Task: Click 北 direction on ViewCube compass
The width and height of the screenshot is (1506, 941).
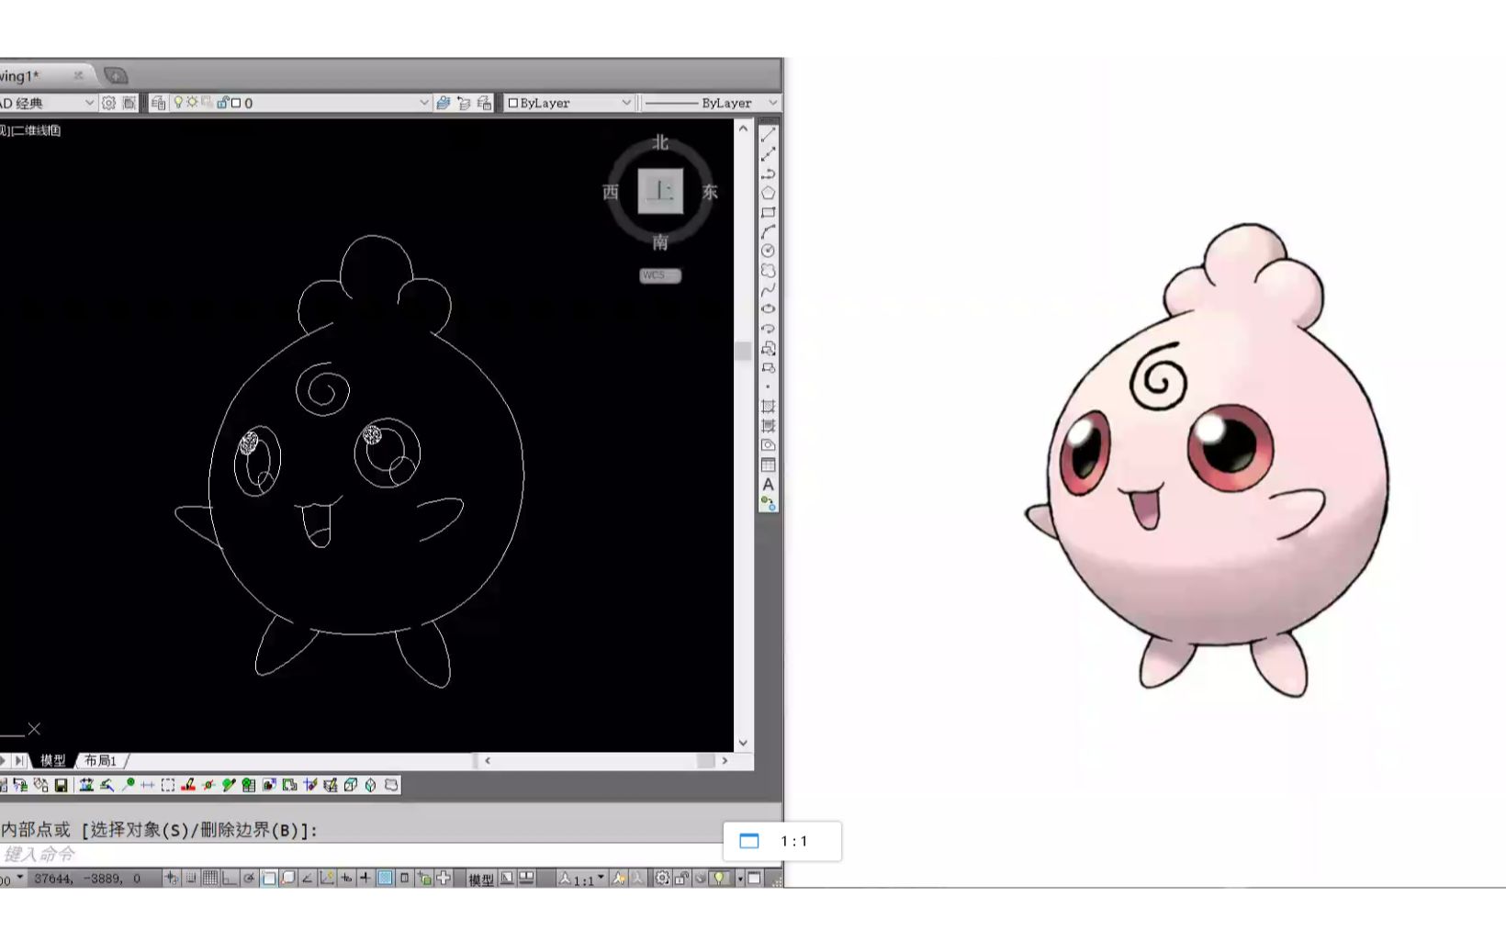Action: click(x=660, y=143)
